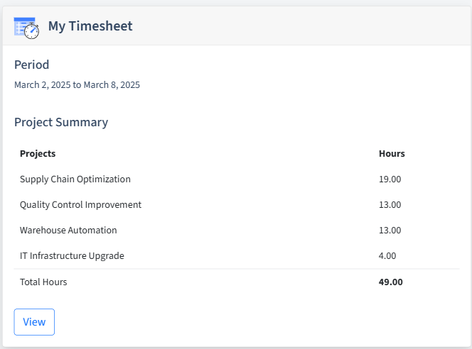Click hours for Warehouse Automation
Screen dimensions: 472x349
390,230
